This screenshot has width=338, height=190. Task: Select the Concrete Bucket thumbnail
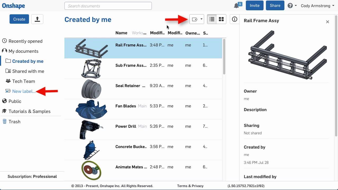91,150
